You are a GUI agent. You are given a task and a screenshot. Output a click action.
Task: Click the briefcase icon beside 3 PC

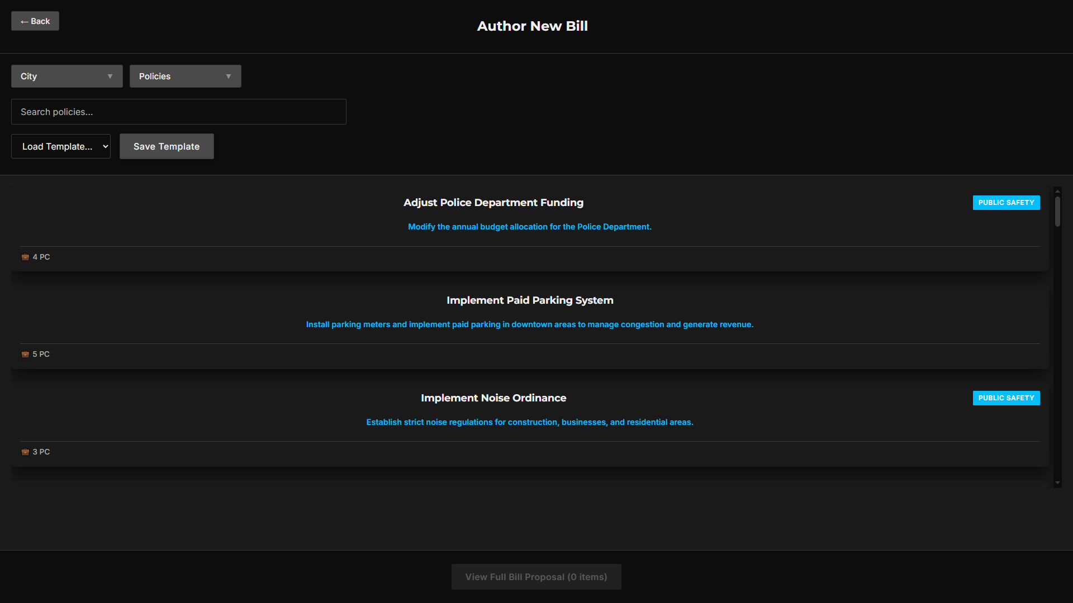pos(25,452)
